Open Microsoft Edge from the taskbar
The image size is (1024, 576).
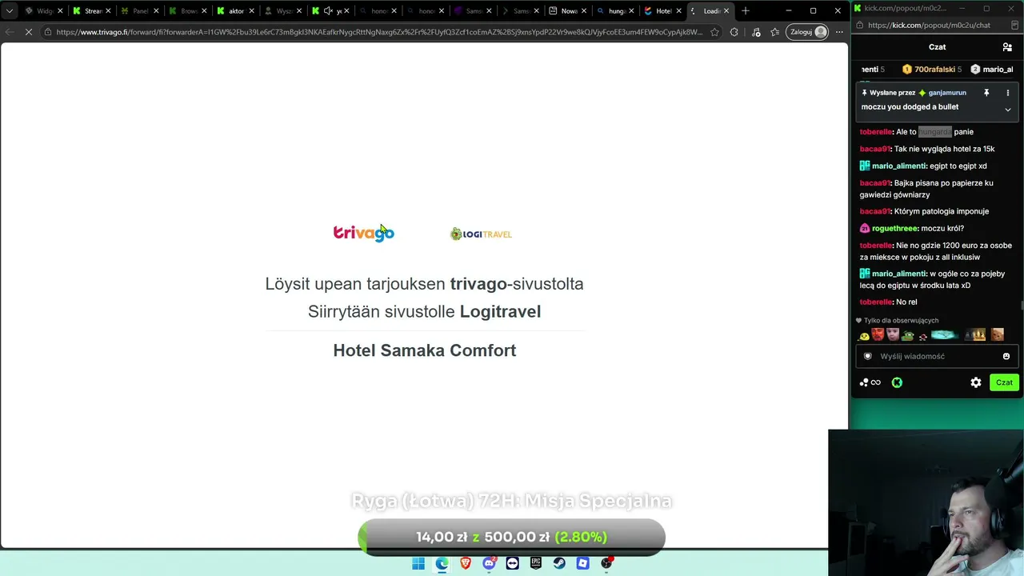pyautogui.click(x=442, y=563)
